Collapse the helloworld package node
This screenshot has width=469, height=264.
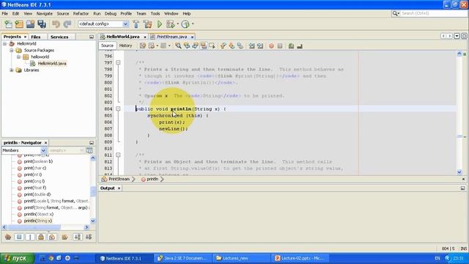pyautogui.click(x=18, y=57)
